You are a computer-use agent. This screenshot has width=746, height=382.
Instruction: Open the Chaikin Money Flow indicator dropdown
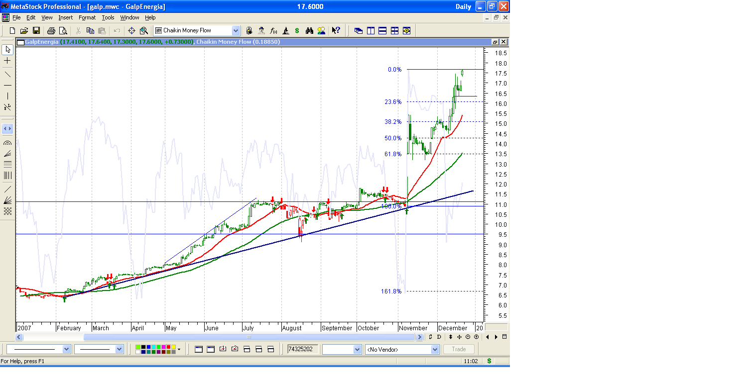pos(236,30)
